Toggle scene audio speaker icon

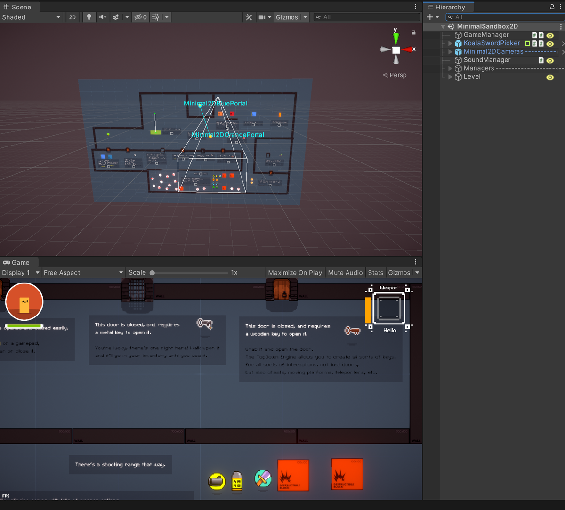click(102, 17)
